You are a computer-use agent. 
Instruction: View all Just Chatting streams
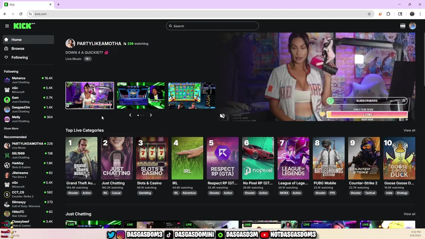tap(409, 214)
